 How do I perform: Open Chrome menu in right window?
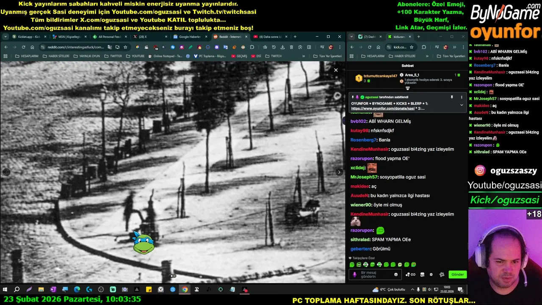(x=462, y=47)
